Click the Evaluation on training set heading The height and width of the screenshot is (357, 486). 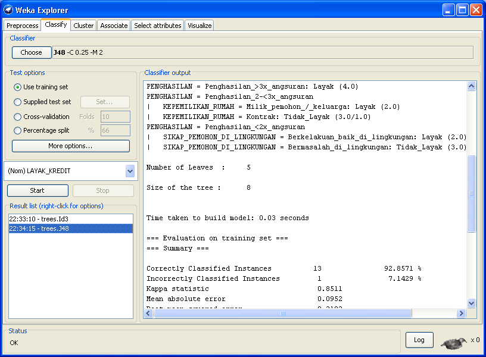tap(217, 238)
